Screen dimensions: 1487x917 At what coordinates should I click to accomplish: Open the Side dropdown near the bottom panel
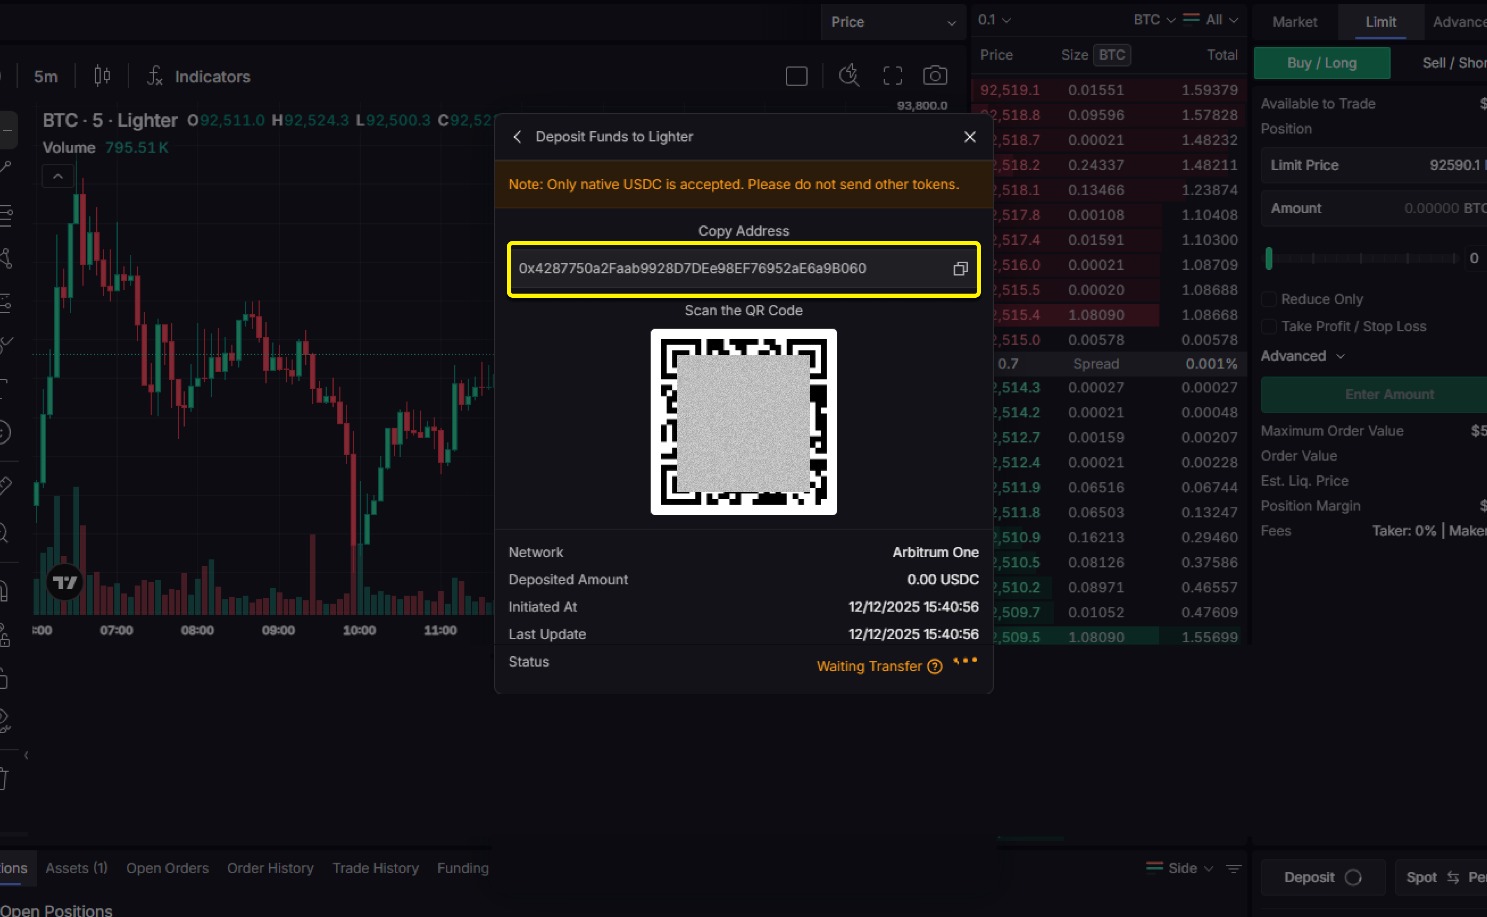[1190, 868]
